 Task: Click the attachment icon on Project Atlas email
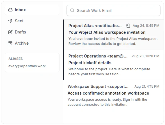point(128,26)
